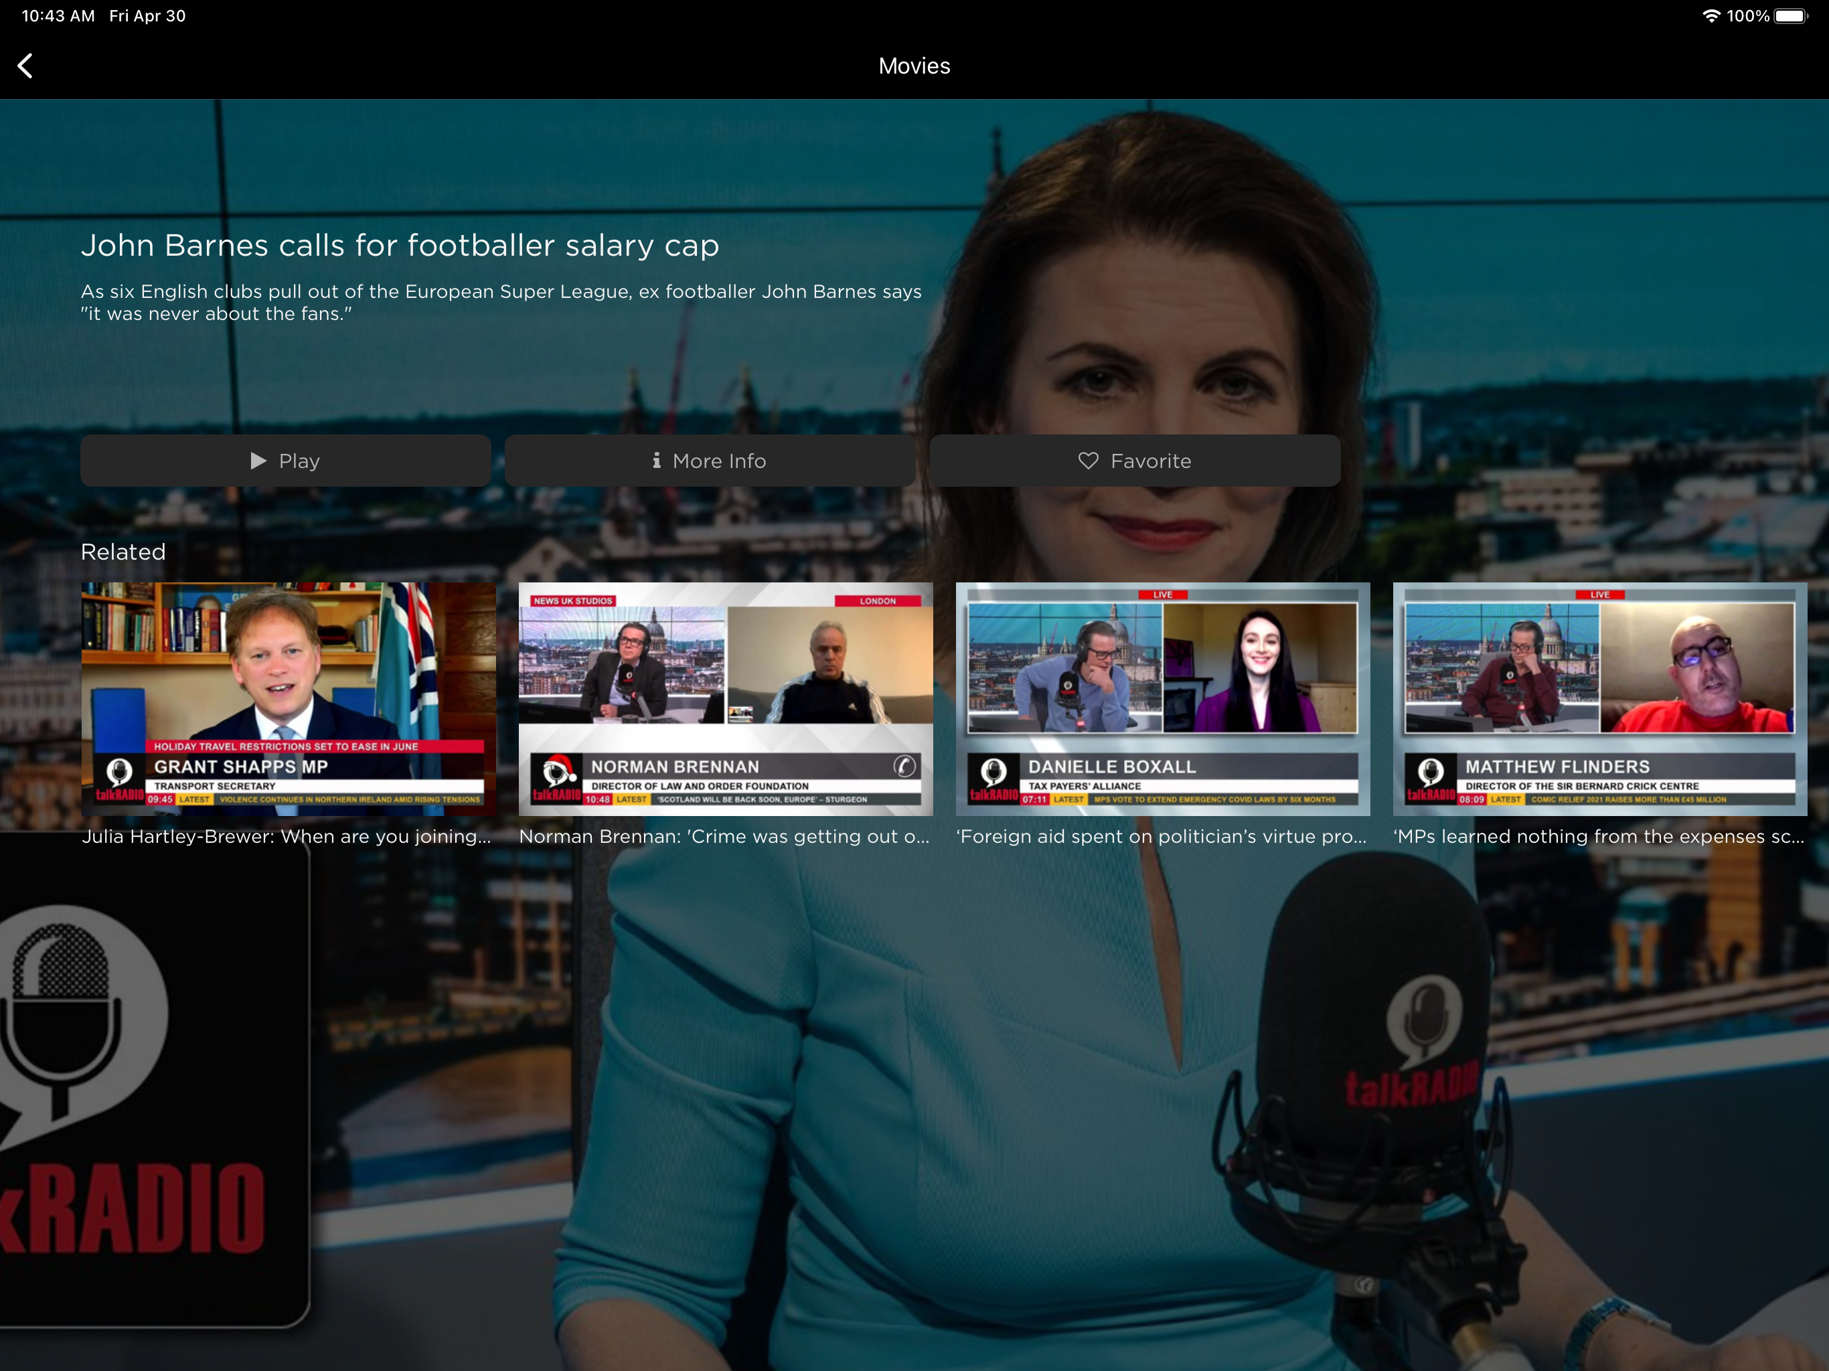Click 'MPs learned nothing from the expenses' title

click(1597, 837)
